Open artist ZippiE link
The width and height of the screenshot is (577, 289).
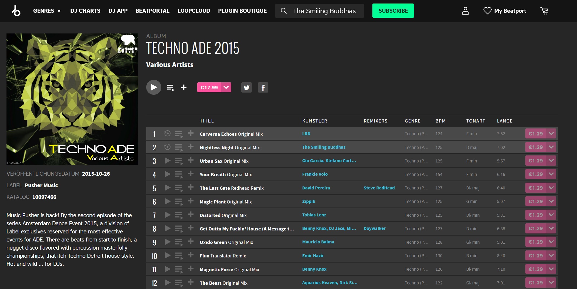(x=309, y=201)
